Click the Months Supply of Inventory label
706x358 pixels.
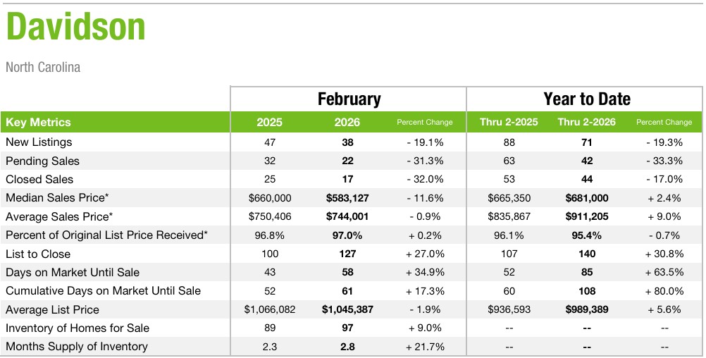[x=77, y=346]
